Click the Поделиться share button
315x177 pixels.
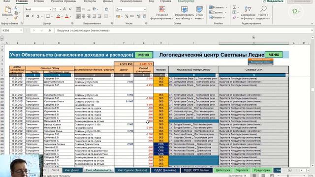(273, 1)
